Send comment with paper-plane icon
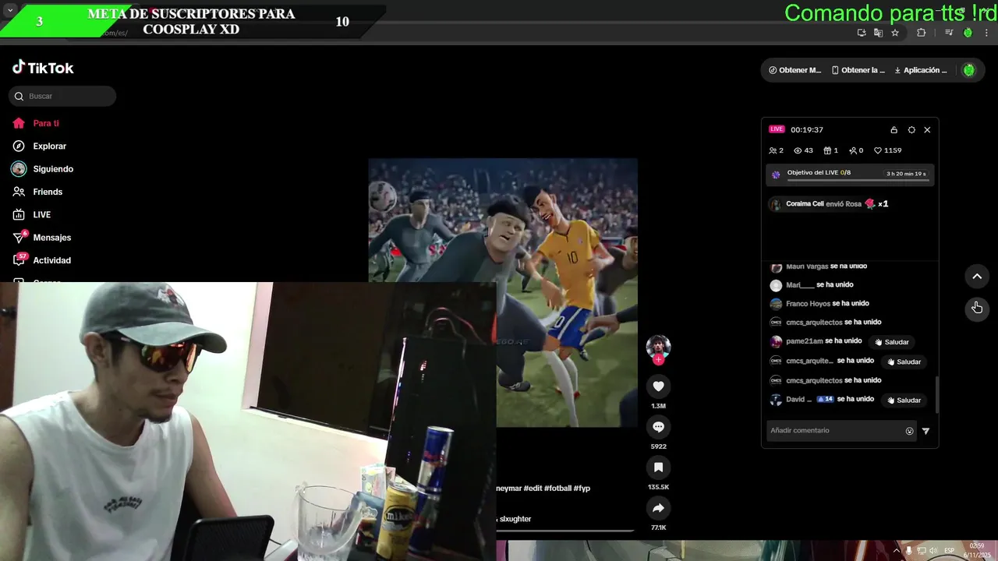998x561 pixels. 925,431
